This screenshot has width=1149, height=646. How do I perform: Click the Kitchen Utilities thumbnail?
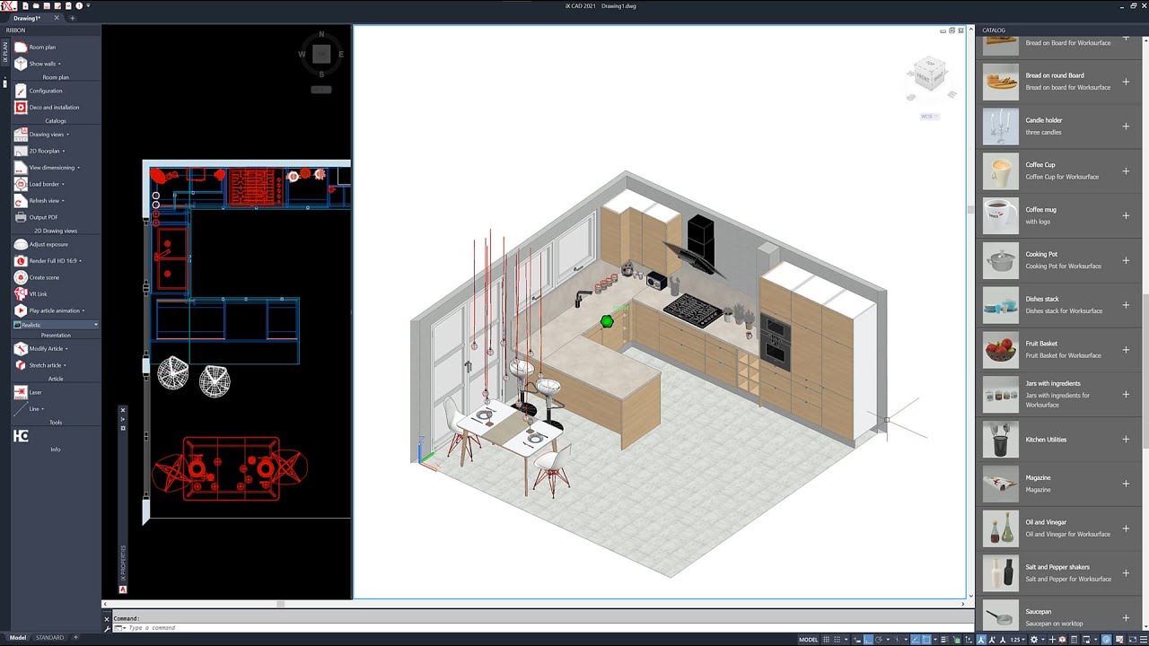coord(1001,440)
